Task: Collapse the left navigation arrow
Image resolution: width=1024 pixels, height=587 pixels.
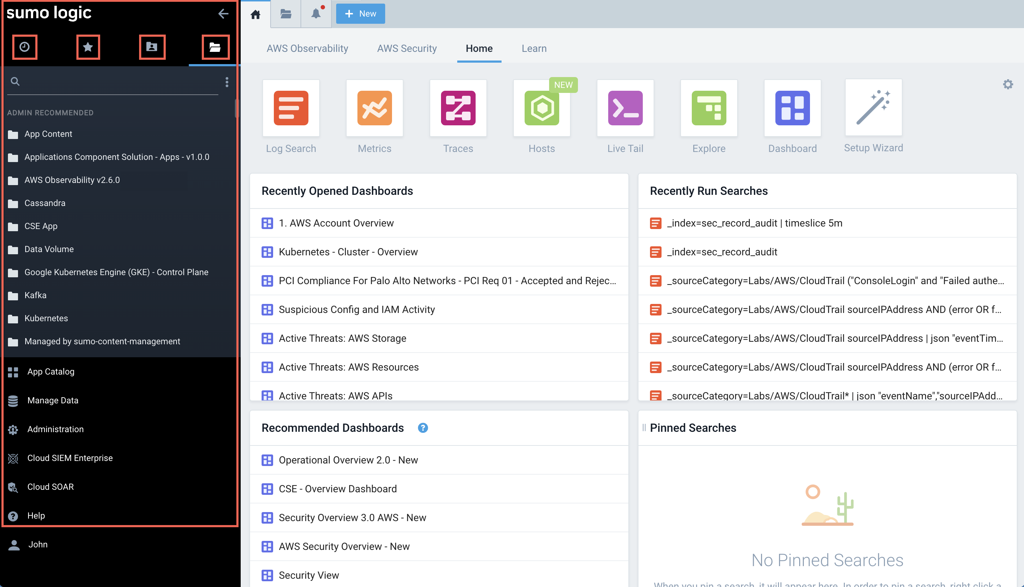Action: click(223, 14)
